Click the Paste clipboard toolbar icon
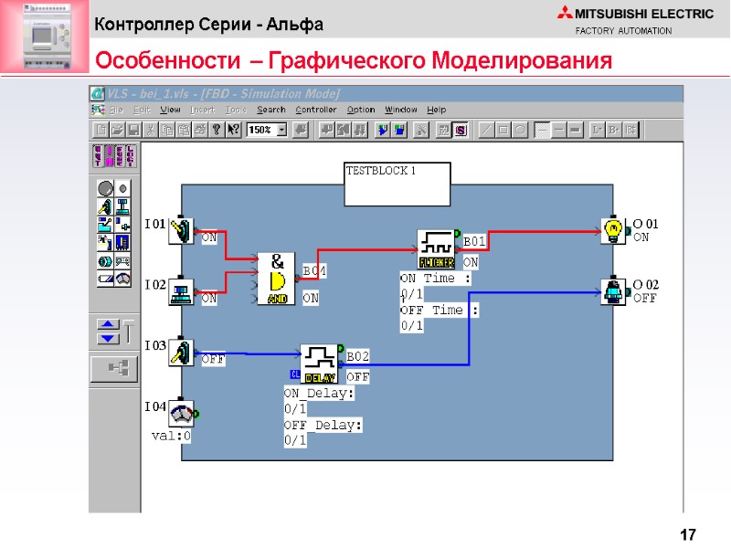 pos(184,130)
